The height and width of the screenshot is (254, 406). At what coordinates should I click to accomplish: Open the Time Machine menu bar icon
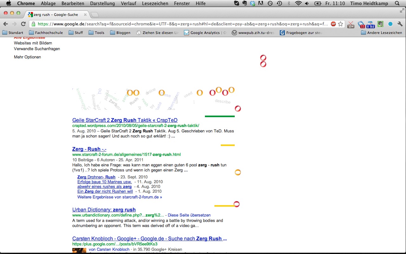[x=279, y=3]
